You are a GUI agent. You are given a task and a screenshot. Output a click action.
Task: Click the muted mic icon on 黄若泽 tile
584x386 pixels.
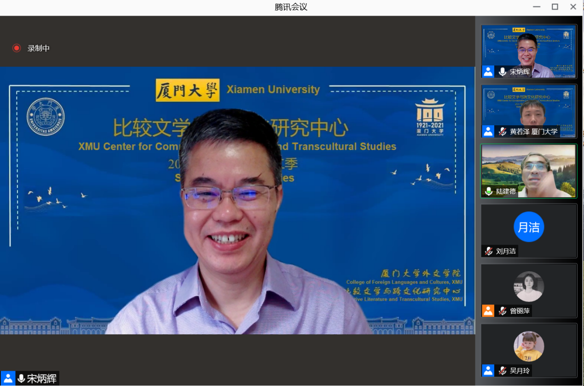click(502, 132)
